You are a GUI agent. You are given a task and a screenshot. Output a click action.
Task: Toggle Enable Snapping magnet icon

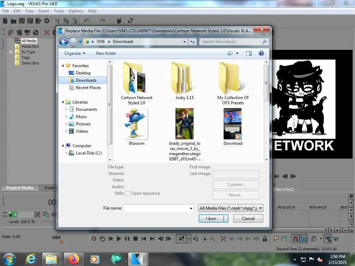point(295,239)
